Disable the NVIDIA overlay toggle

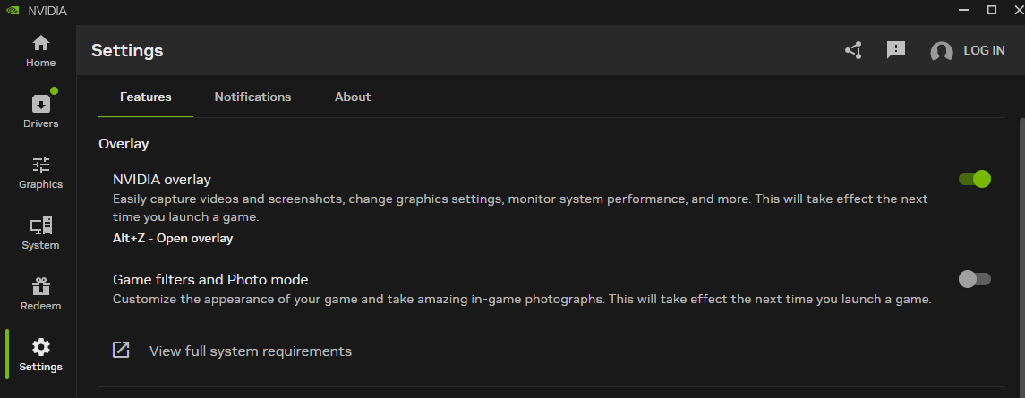[x=975, y=179]
